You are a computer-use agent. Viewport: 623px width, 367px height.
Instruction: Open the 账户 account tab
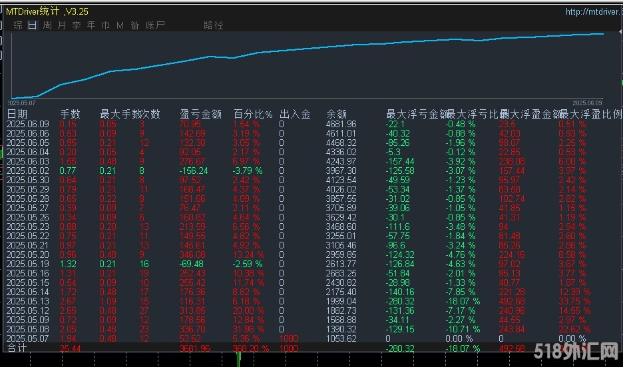tap(155, 25)
